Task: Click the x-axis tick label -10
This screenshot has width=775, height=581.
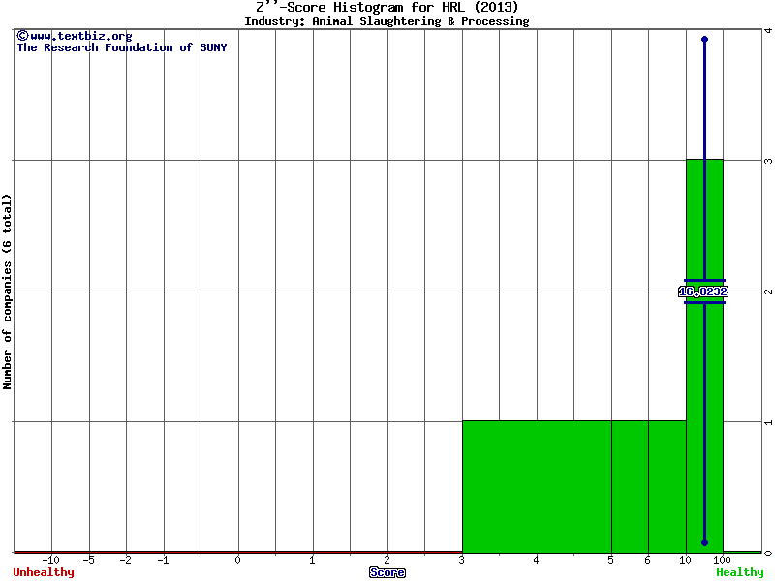Action: click(x=50, y=560)
